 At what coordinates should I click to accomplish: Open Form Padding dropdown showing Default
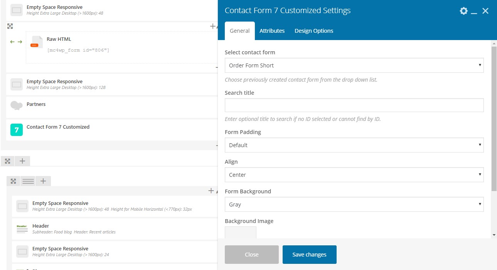pyautogui.click(x=354, y=145)
